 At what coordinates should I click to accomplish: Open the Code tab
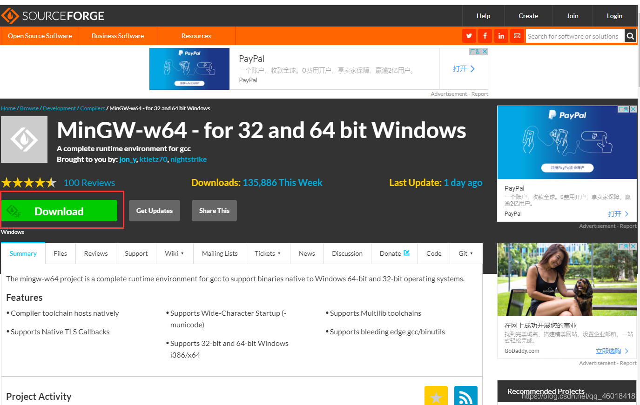[x=434, y=253]
